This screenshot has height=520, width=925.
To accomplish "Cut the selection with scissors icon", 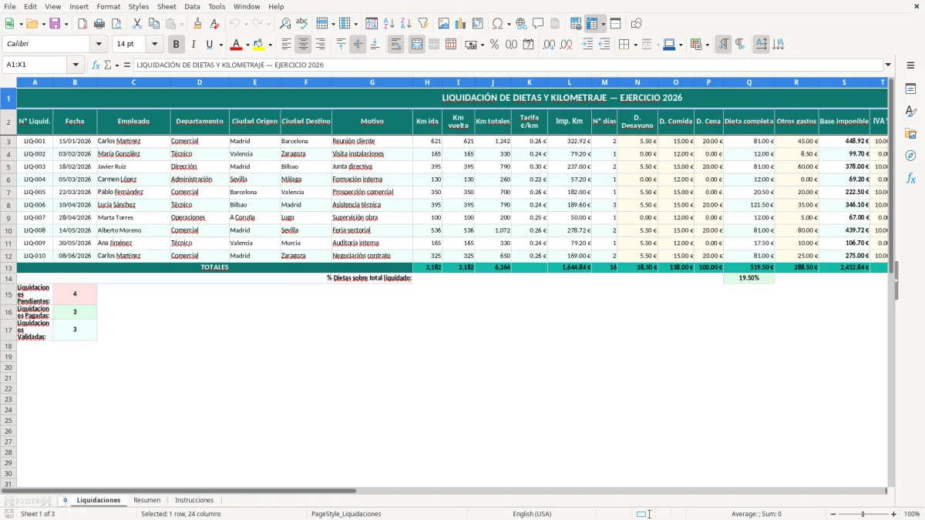I will pos(137,24).
